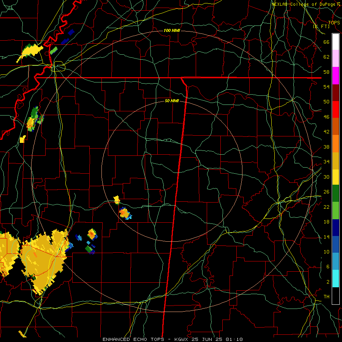The width and height of the screenshot is (342, 342).
Task: Click the small yellow echo above the orange cell
Action: click(x=117, y=200)
